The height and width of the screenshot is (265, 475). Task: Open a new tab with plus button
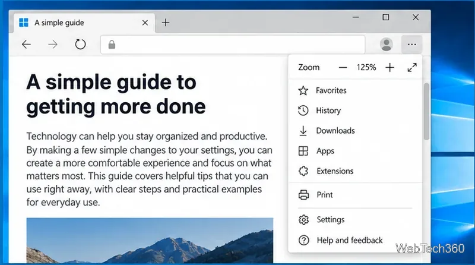pos(166,23)
